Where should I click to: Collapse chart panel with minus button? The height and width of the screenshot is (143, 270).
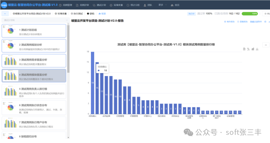pyautogui.click(x=266, y=45)
